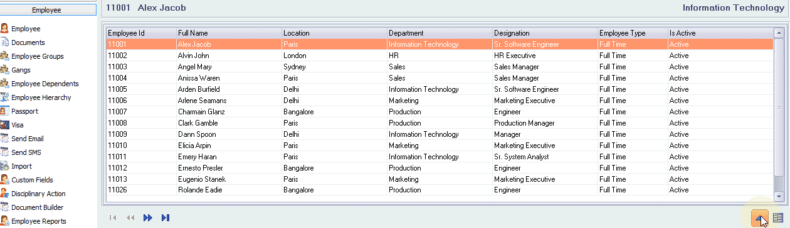The height and width of the screenshot is (228, 790).
Task: Sort by the Is Active column header
Action: coord(721,33)
